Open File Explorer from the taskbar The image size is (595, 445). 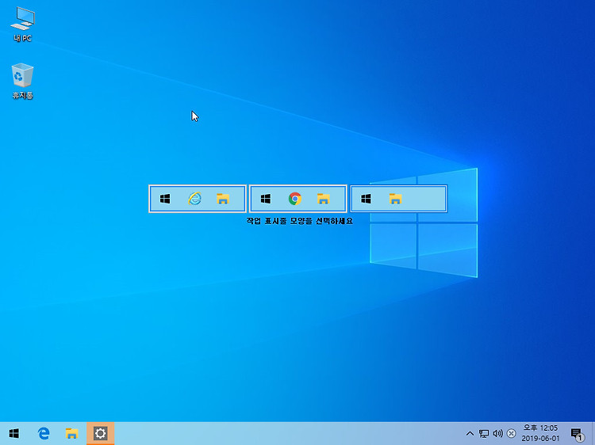click(x=71, y=433)
